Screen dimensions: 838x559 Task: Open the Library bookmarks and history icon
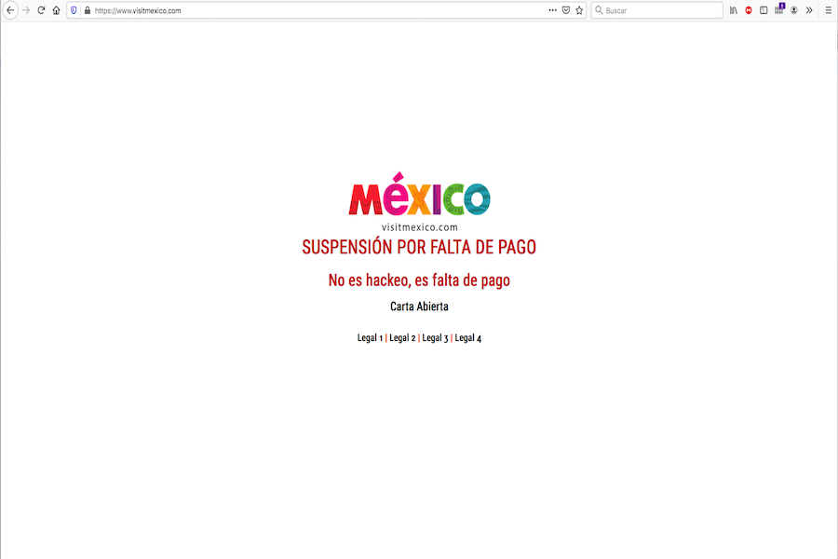coord(734,10)
